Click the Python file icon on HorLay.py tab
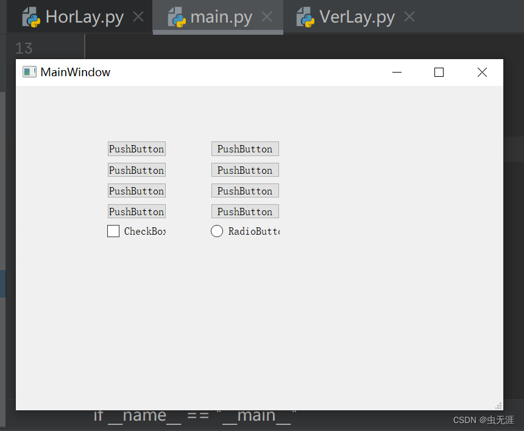Screen dimensions: 524x431 31,17
